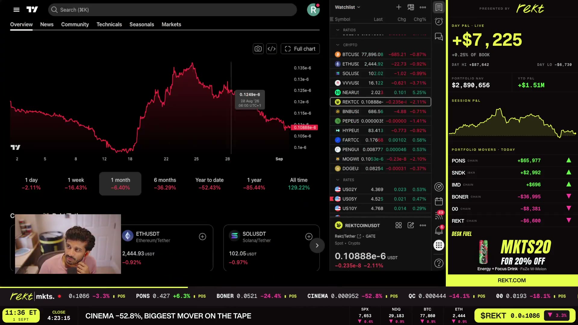Open the Watchlist name dropdown
578x325 pixels.
(348, 7)
